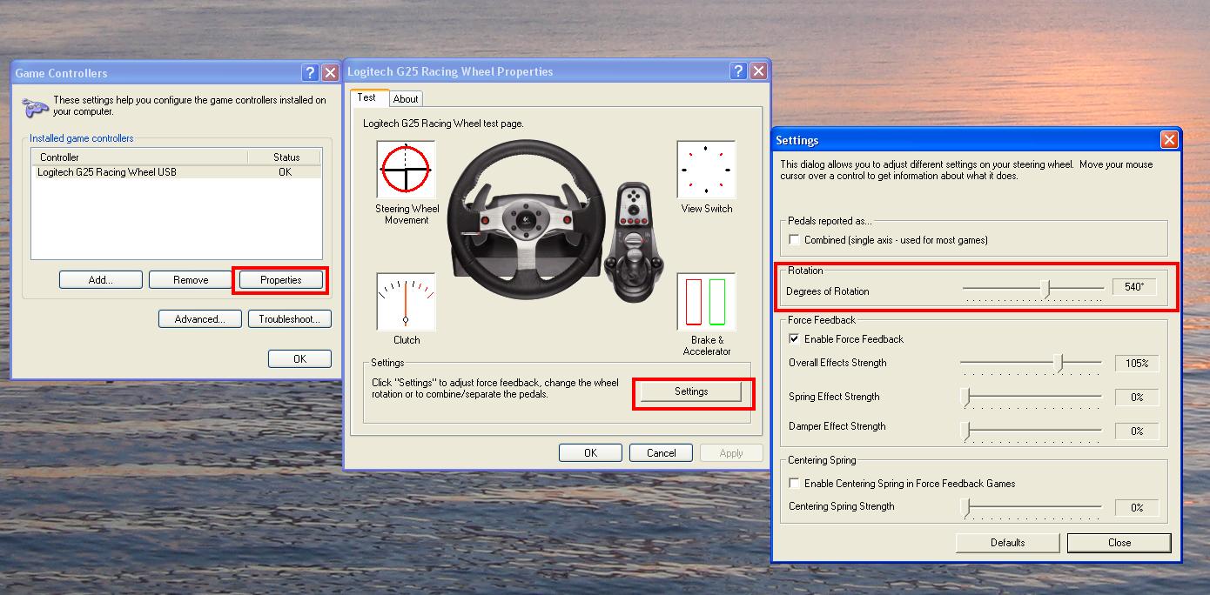Click the joystick icon in Game Controllers
This screenshot has height=595, width=1210.
point(35,107)
